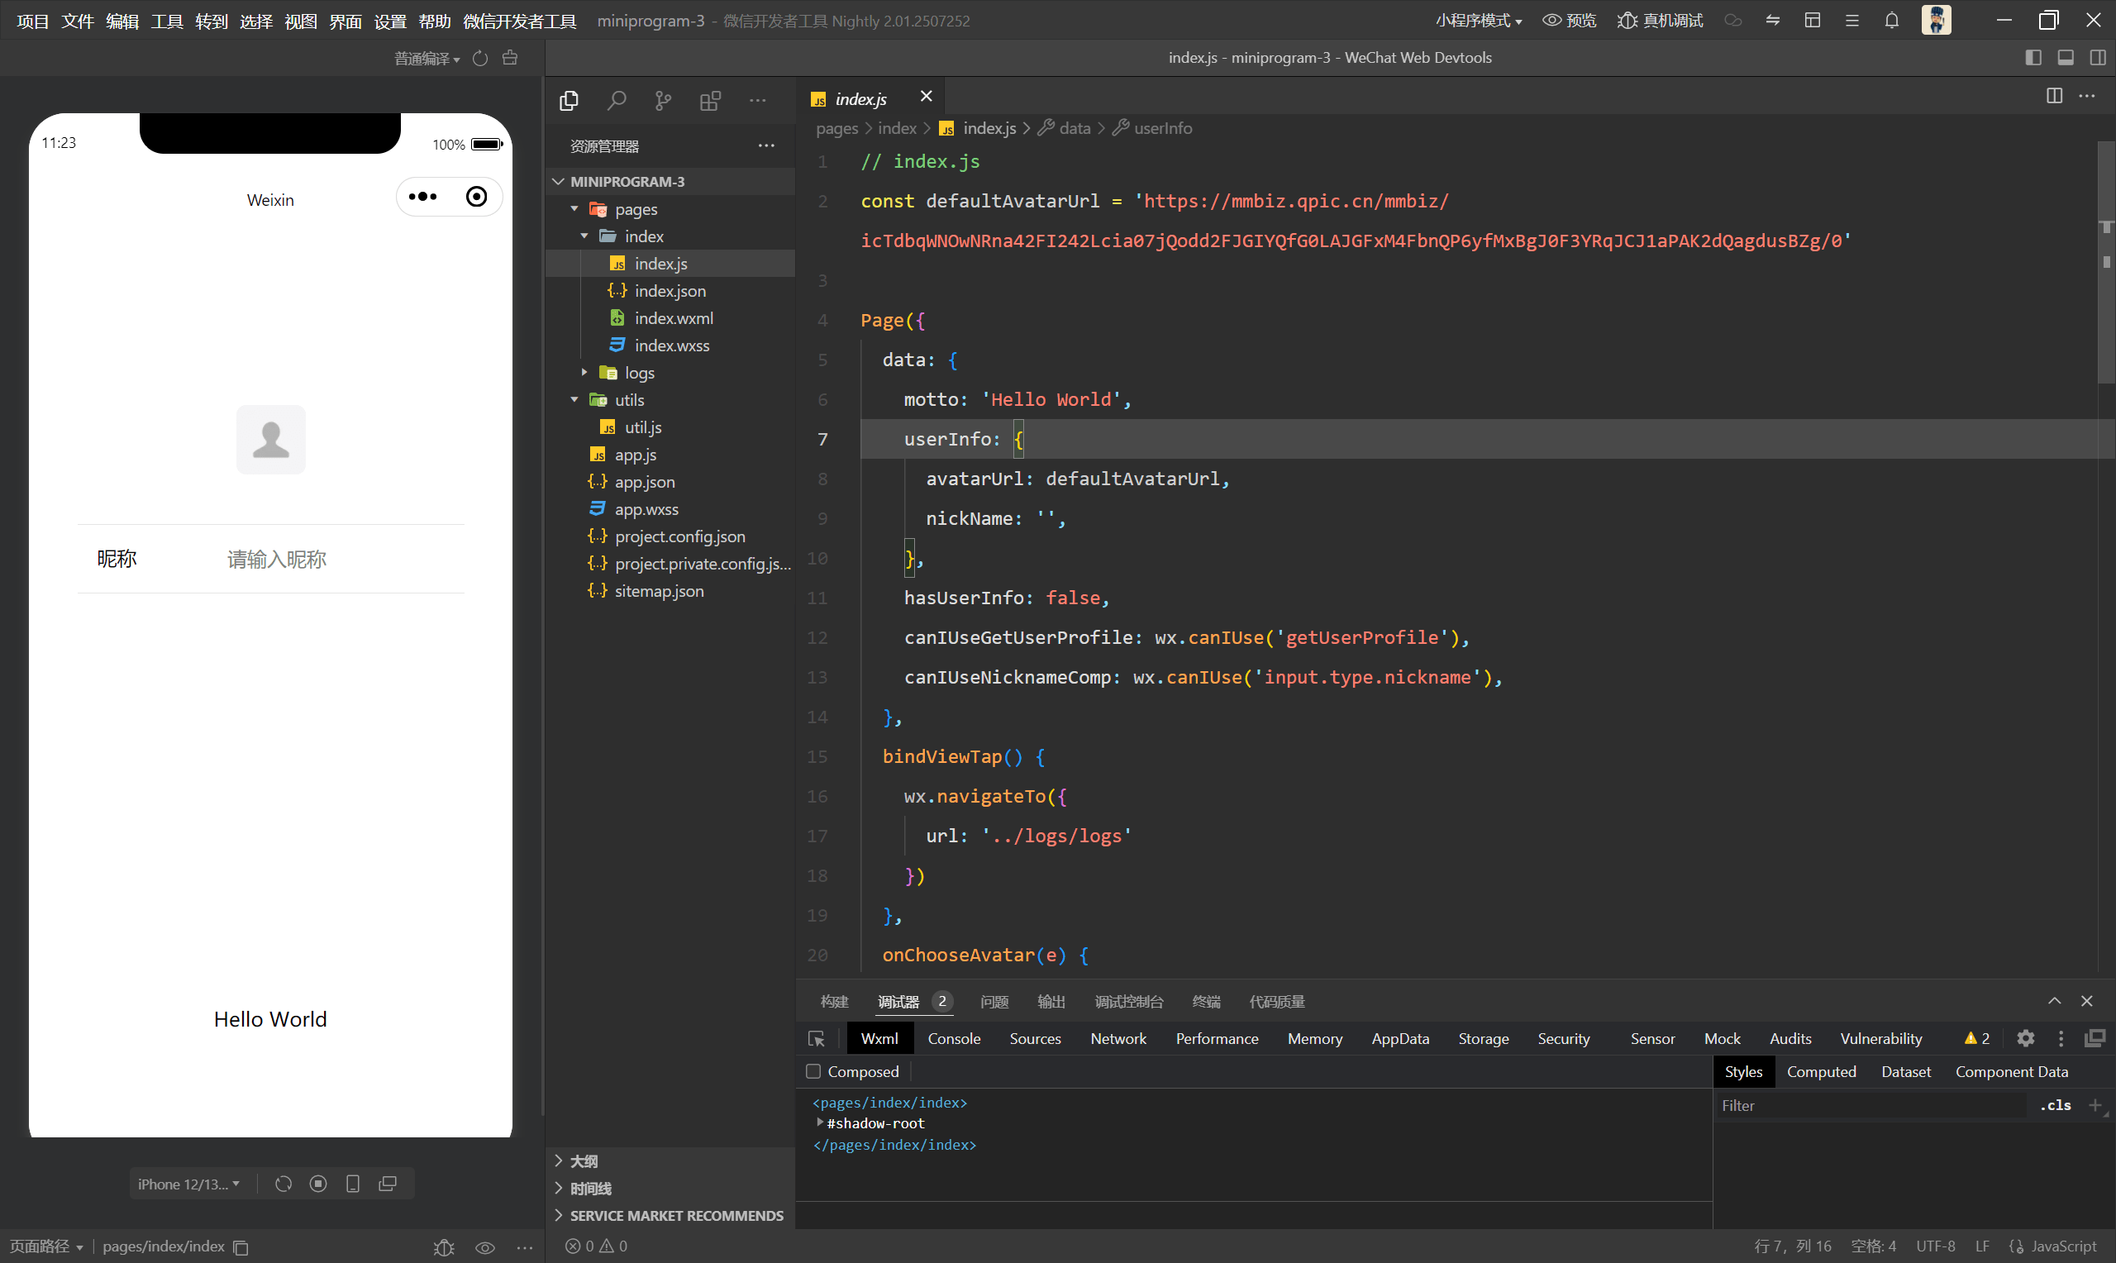
Task: Click the notification bell icon
Action: point(1890,21)
